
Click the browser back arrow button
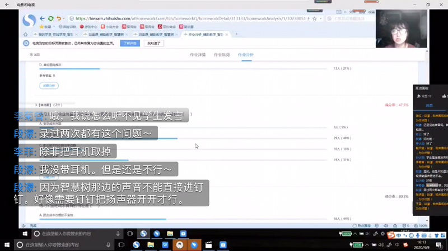tap(41, 18)
